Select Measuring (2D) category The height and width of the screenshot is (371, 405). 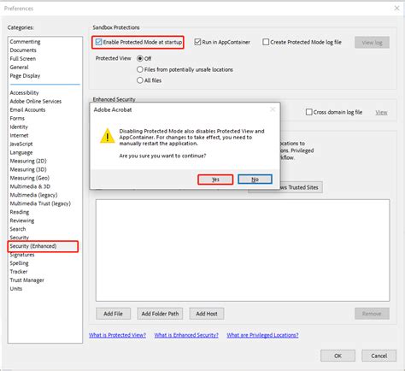click(28, 161)
